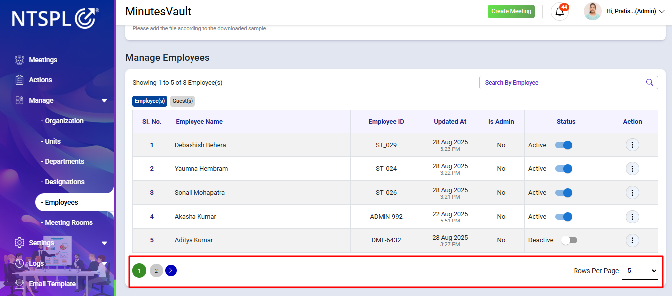Toggle status switch for Yaumna Hembram
672x296 pixels.
tap(564, 169)
